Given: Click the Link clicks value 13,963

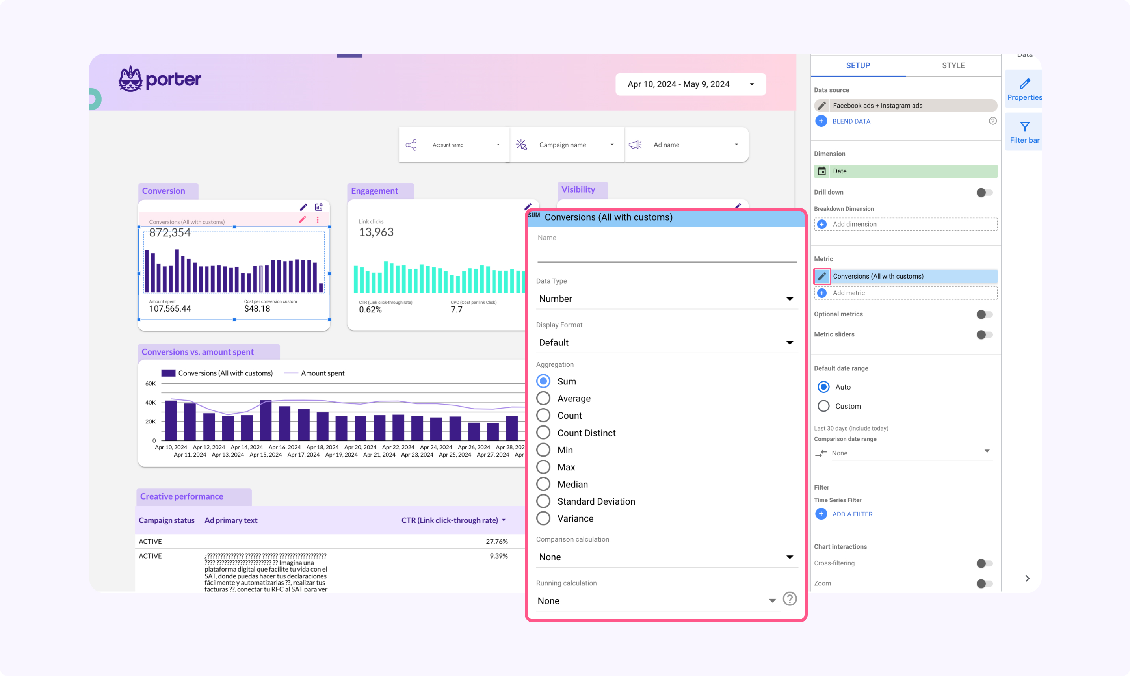Looking at the screenshot, I should (376, 232).
